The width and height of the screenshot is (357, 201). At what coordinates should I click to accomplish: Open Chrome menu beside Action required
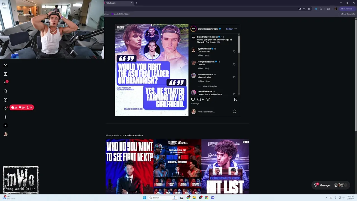[354, 9]
